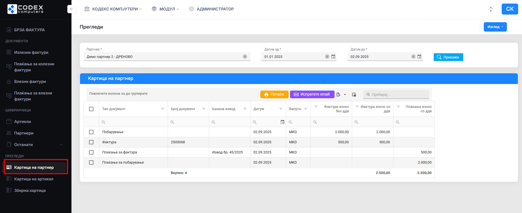The width and height of the screenshot is (522, 213).
Task: Open filter icon on Валута column
Action: tap(305, 109)
